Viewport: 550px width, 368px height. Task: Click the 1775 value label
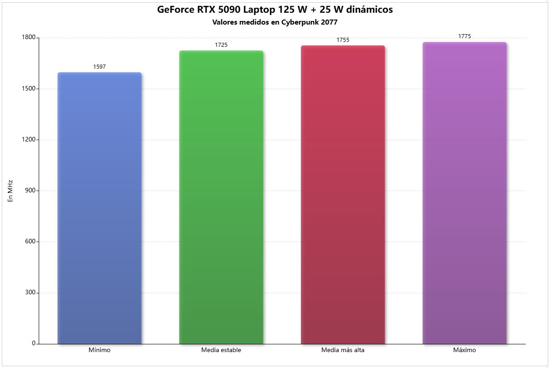point(464,36)
